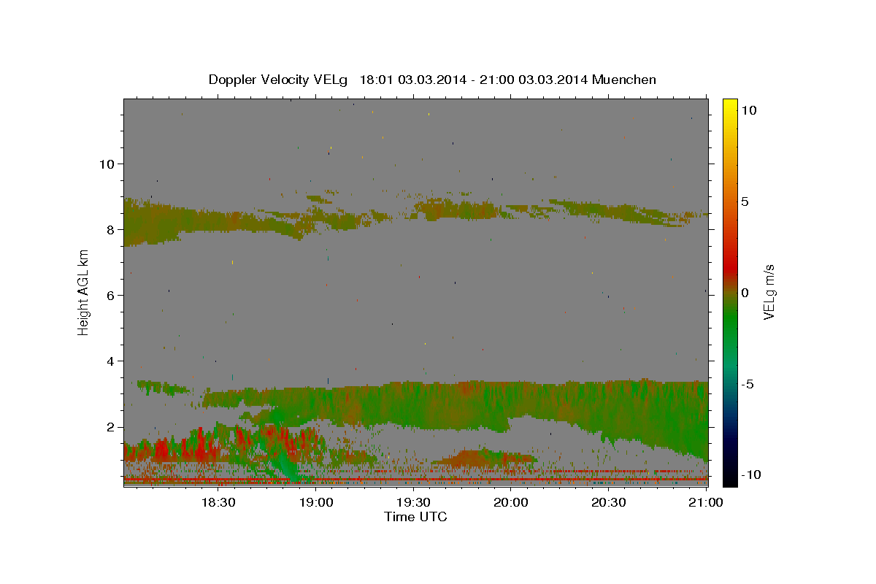Click the height axis label '10'

pos(106,164)
